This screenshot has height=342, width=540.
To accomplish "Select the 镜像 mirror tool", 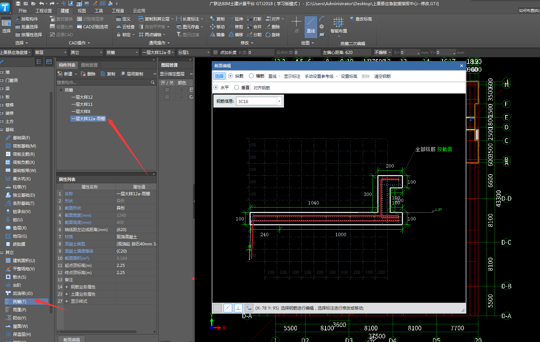I will pyautogui.click(x=217, y=35).
